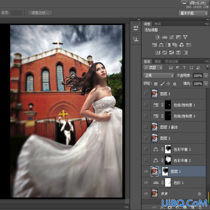Viewport: 210px width, 210px height.
Task: Click into 高度 input field
Action: (16, 13)
